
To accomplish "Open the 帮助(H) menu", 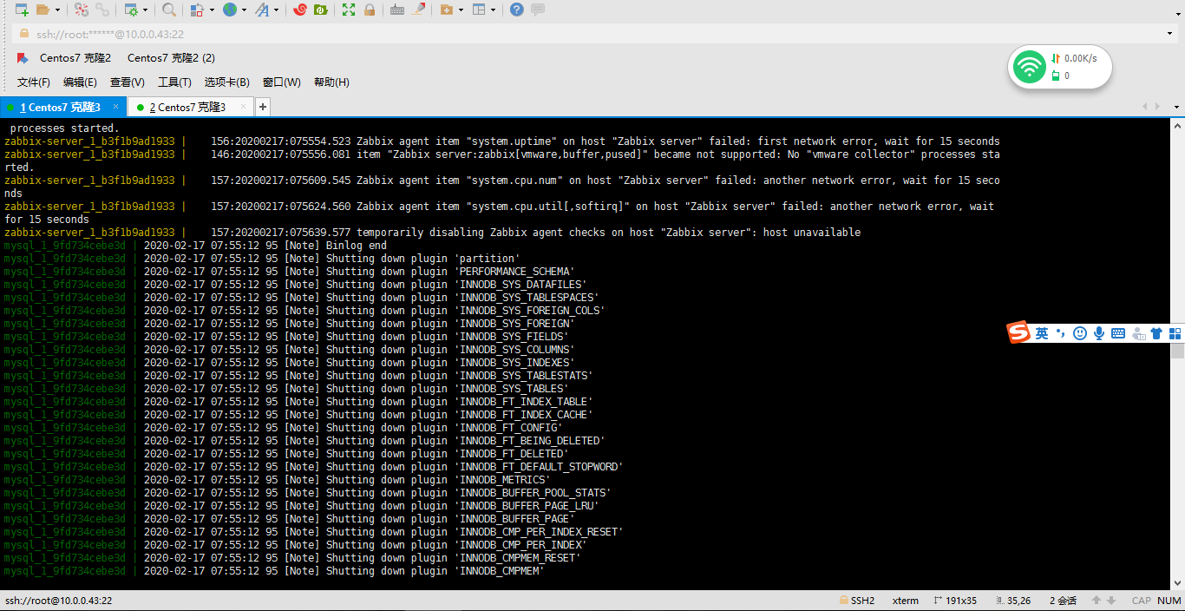I will pos(331,82).
